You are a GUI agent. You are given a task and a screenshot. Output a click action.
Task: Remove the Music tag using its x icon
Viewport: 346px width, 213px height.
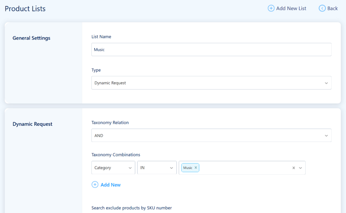[x=196, y=167]
